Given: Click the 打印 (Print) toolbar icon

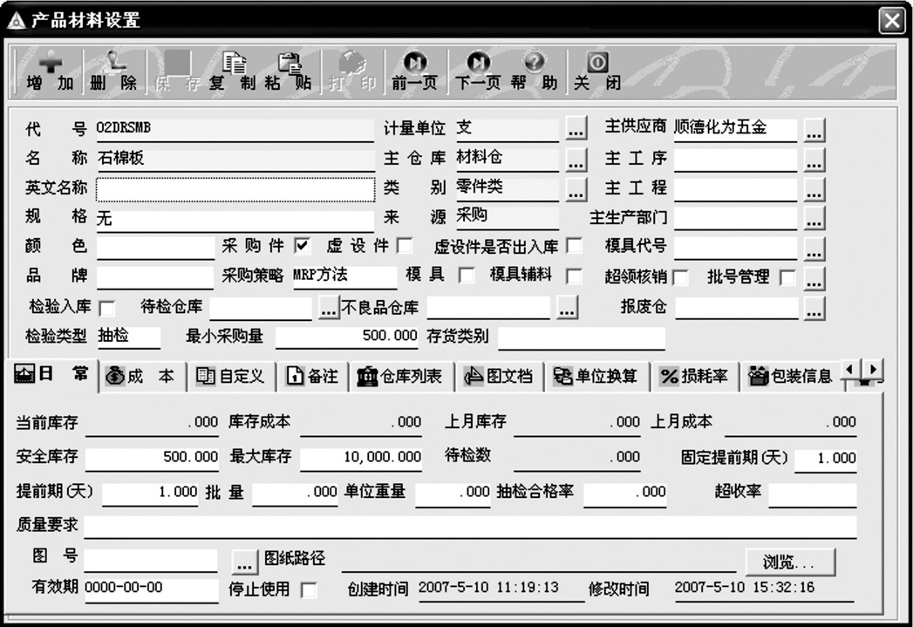Looking at the screenshot, I should 352,72.
